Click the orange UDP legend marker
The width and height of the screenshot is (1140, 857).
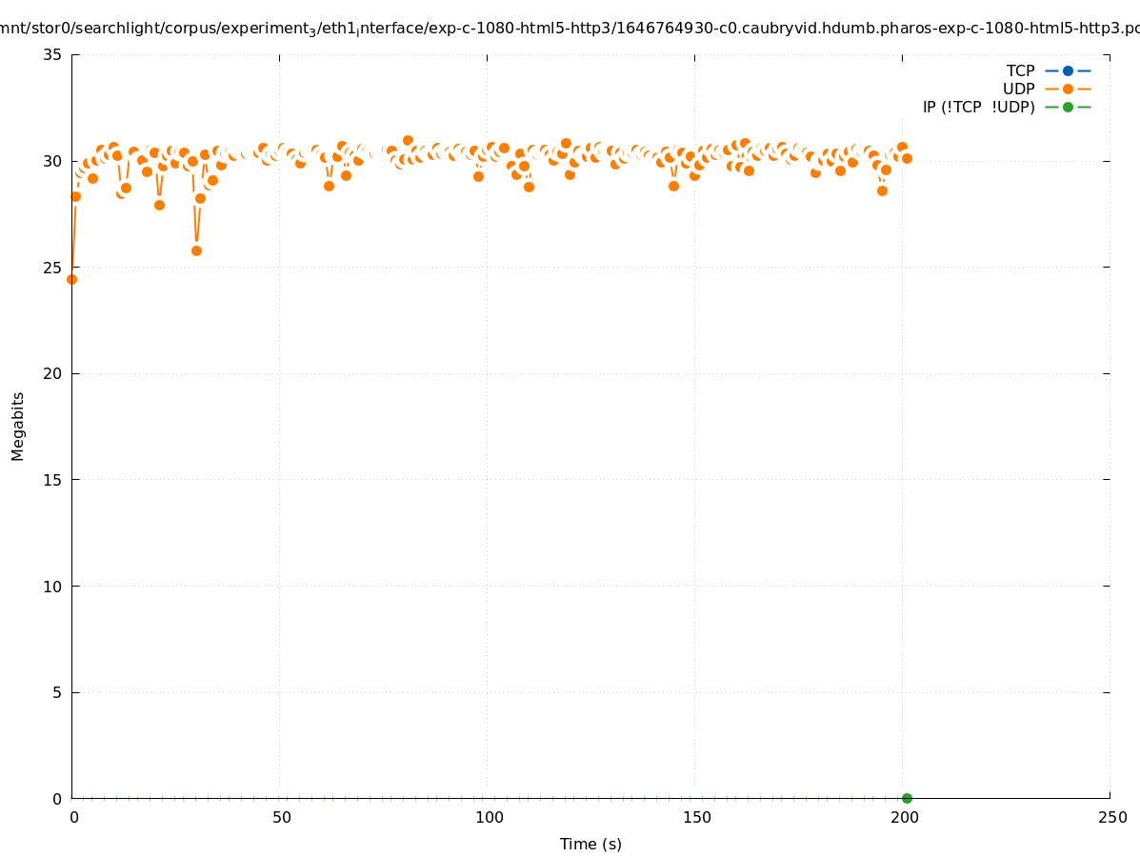tap(1068, 89)
